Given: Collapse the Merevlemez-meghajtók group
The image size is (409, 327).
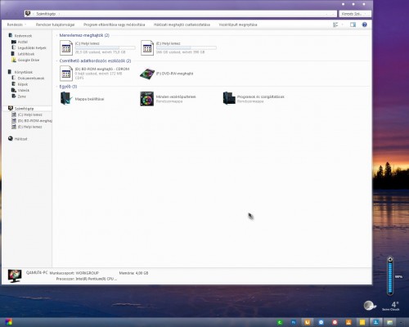Looking at the screenshot, I should pos(84,35).
